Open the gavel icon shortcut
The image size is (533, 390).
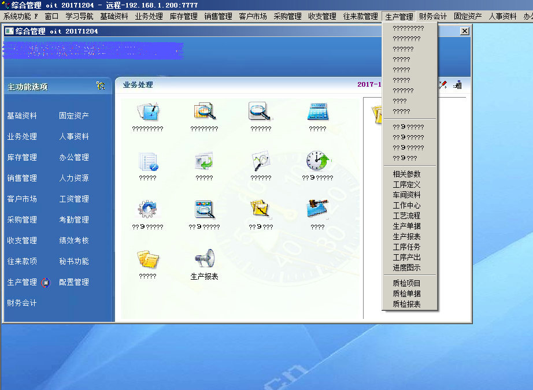pyautogui.click(x=317, y=209)
